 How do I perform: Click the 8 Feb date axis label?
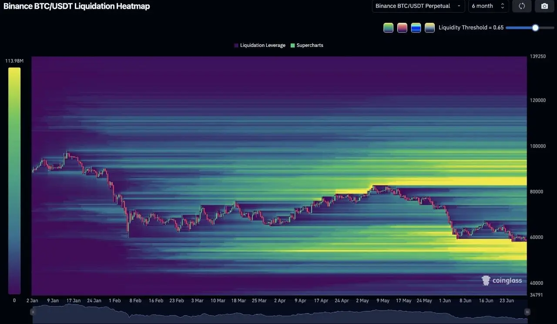pyautogui.click(x=135, y=301)
